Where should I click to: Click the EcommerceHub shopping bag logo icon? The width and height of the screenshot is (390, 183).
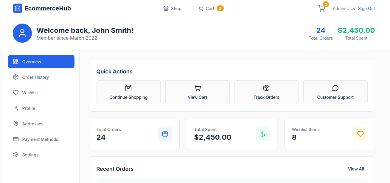pyautogui.click(x=18, y=8)
